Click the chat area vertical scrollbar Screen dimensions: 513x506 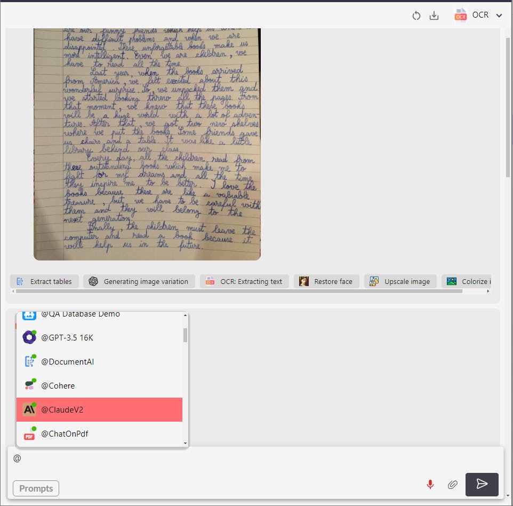[x=508, y=107]
